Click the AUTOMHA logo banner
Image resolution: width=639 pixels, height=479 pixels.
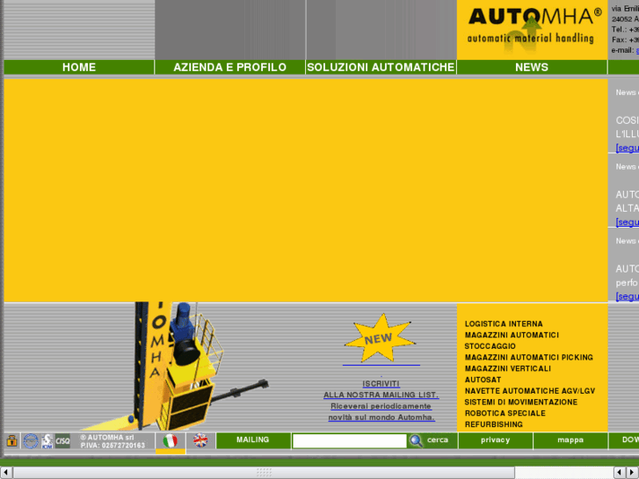click(532, 29)
